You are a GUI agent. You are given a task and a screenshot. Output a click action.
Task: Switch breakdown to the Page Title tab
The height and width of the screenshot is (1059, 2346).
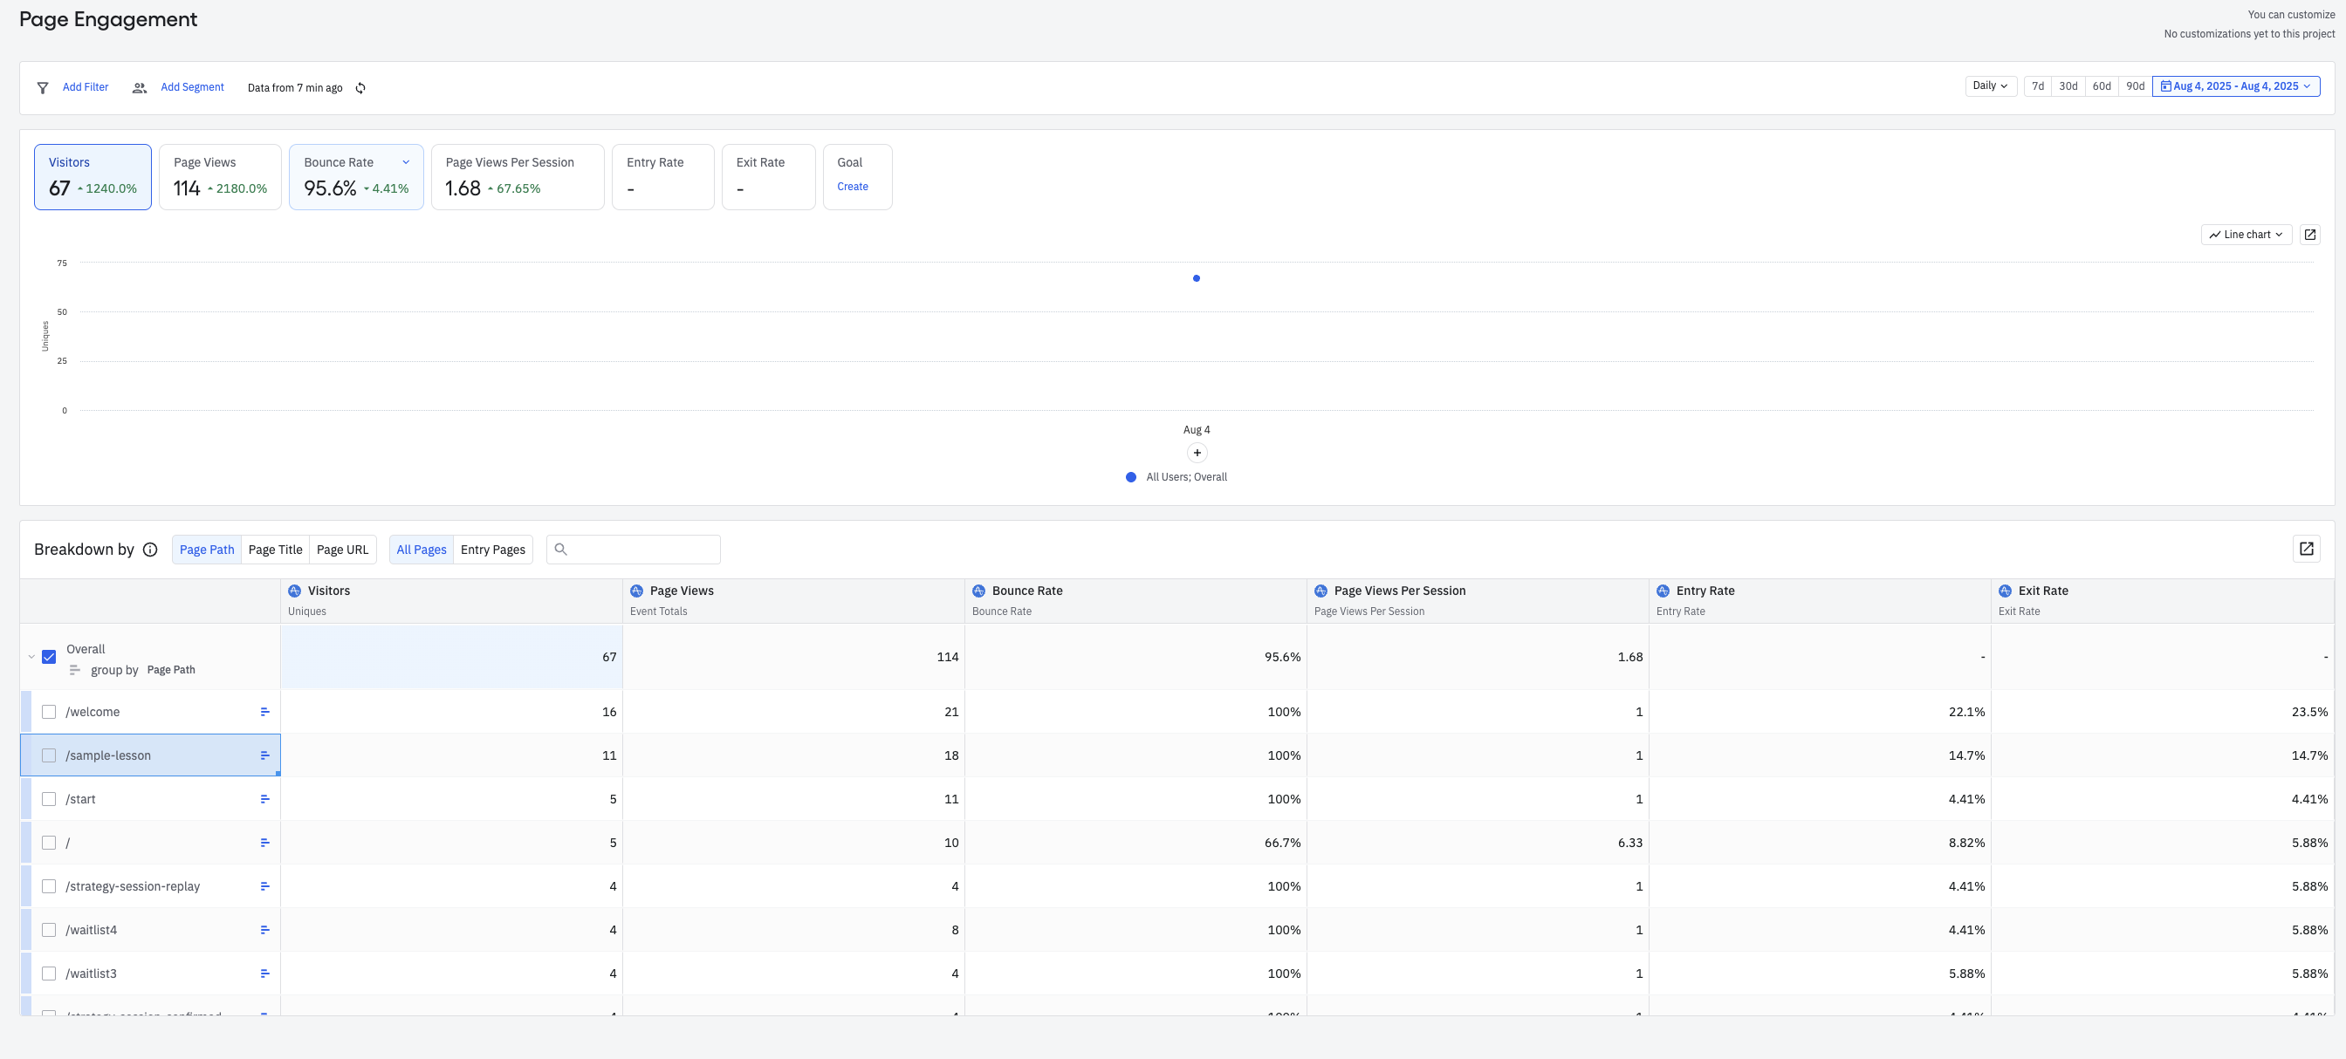pyautogui.click(x=275, y=550)
